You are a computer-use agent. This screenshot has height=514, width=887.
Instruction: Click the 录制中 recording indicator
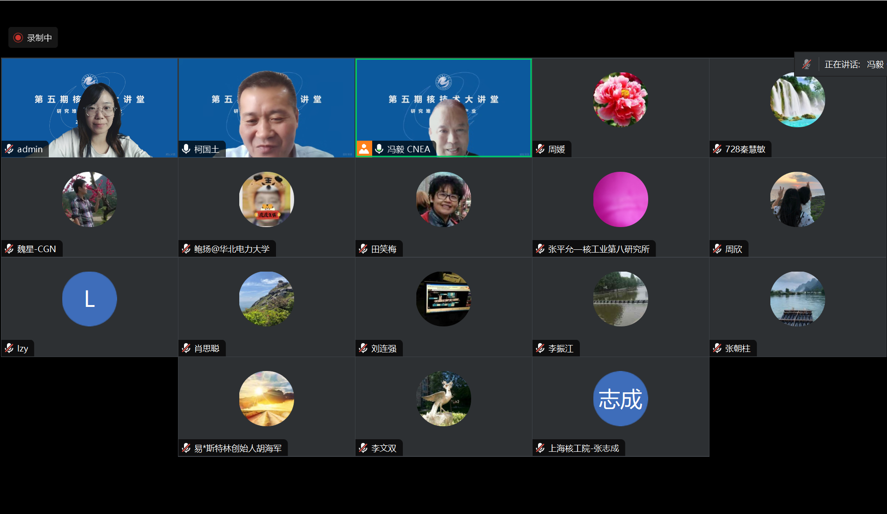33,38
